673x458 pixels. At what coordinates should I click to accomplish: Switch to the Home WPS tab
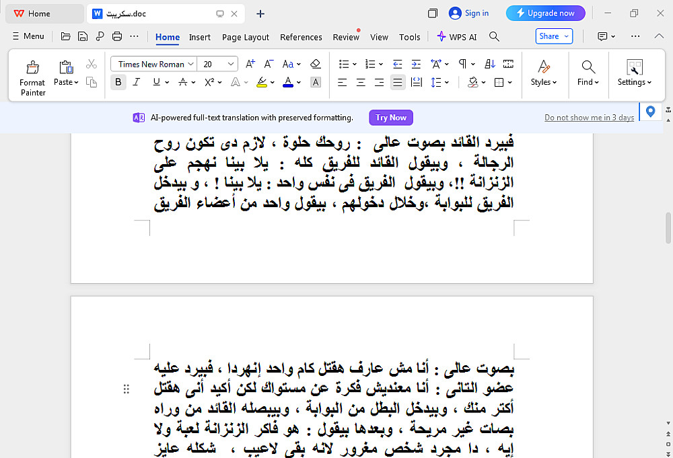pos(44,13)
